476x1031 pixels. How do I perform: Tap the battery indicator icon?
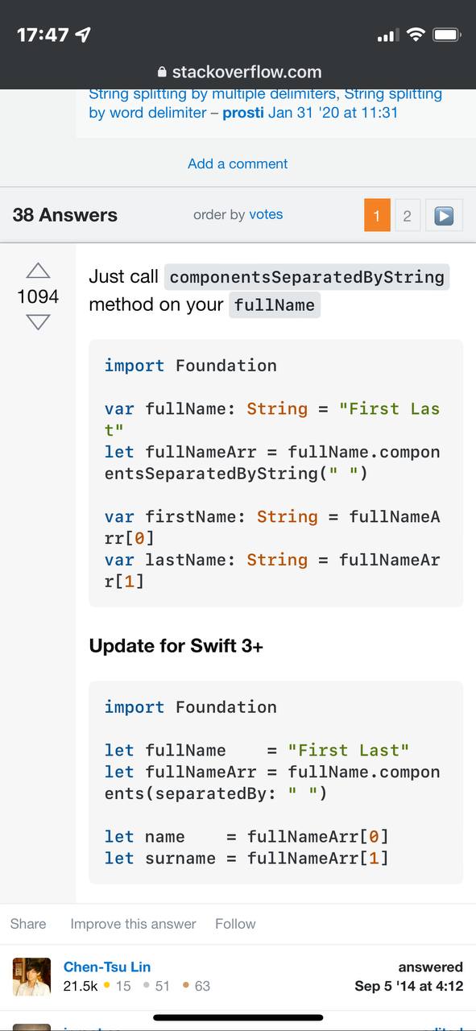point(447,35)
